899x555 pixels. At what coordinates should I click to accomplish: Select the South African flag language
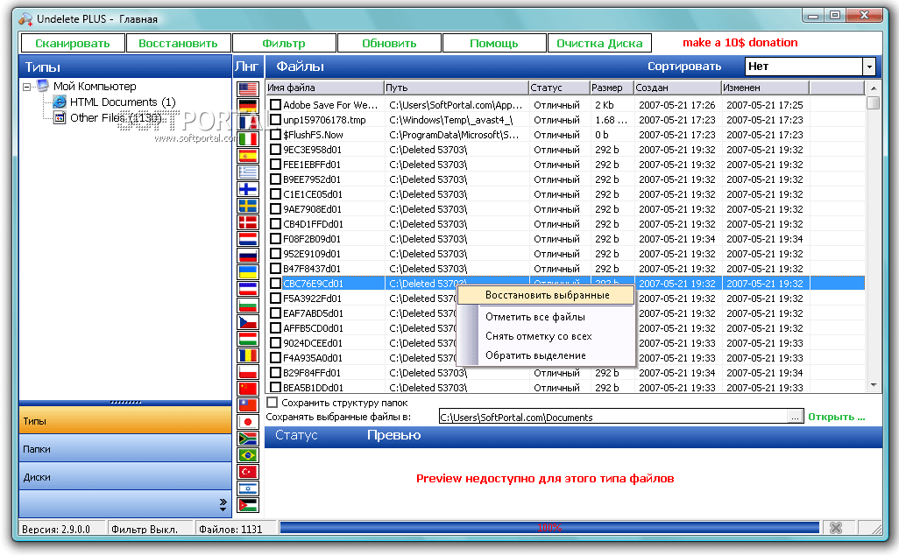(248, 439)
